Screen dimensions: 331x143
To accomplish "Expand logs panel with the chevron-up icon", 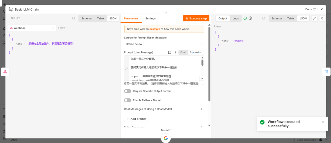I will click(x=326, y=140).
